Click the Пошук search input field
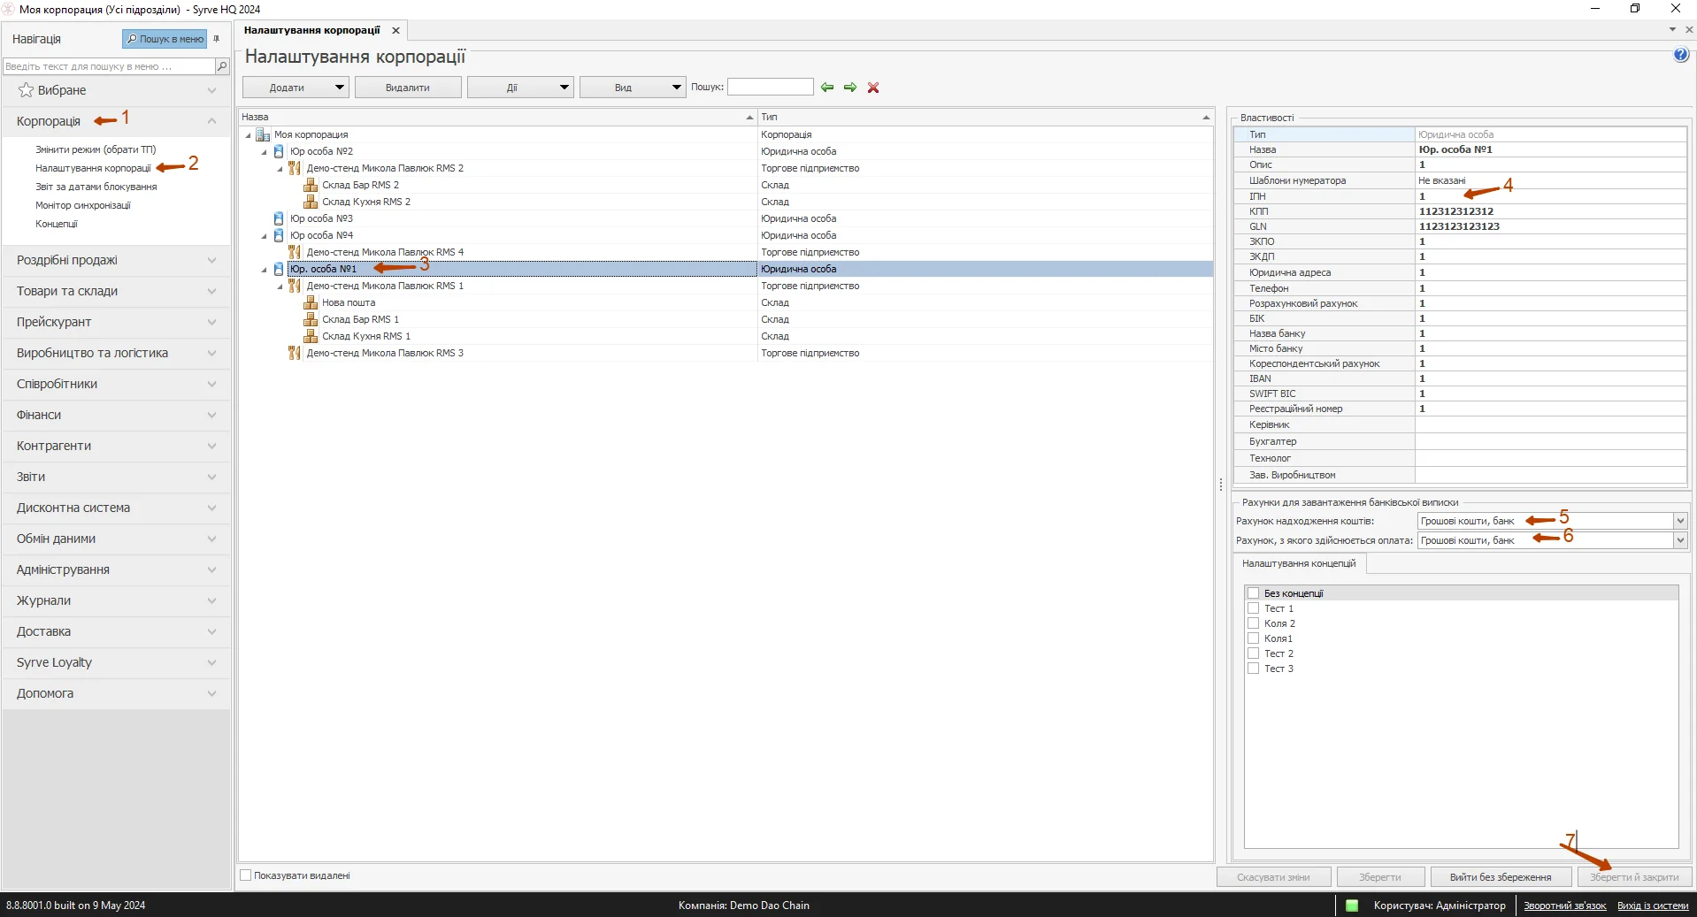Screen dimensions: 1697x917 coord(770,88)
